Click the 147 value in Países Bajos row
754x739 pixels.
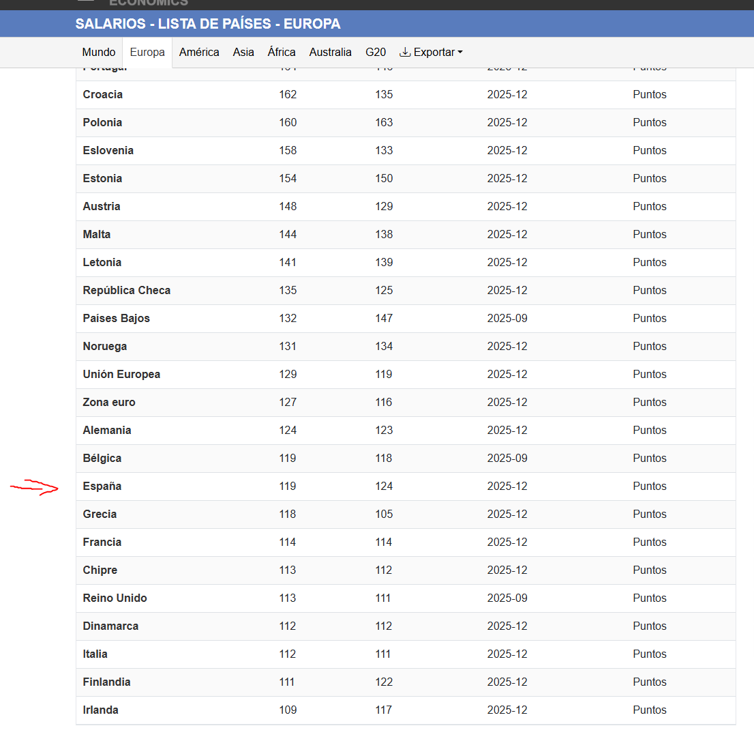click(384, 318)
